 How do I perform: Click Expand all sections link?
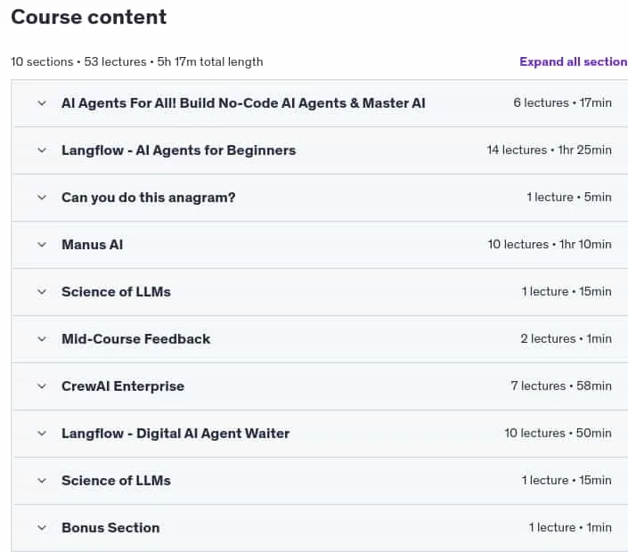(x=574, y=61)
